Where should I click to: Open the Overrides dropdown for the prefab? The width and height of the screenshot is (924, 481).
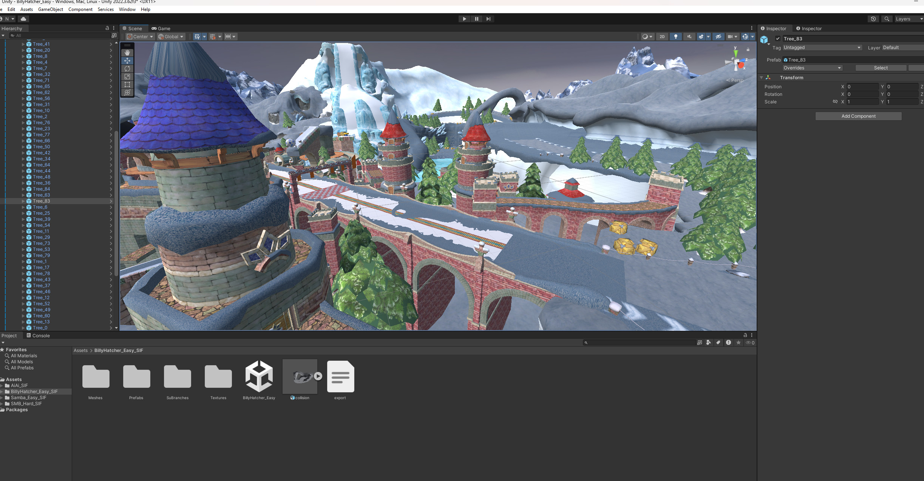point(813,68)
